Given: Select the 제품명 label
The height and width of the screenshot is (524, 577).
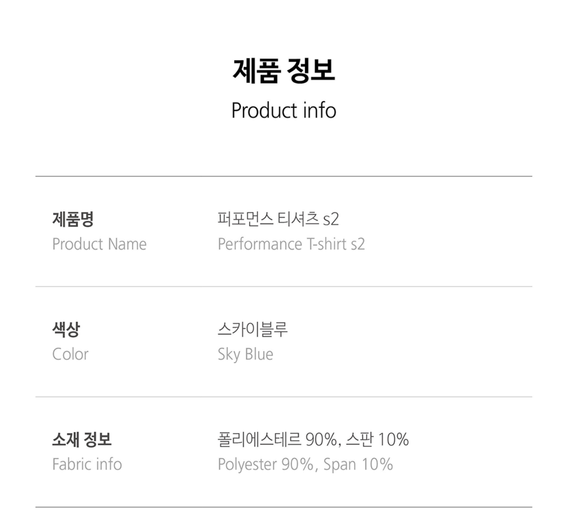Looking at the screenshot, I should (73, 219).
